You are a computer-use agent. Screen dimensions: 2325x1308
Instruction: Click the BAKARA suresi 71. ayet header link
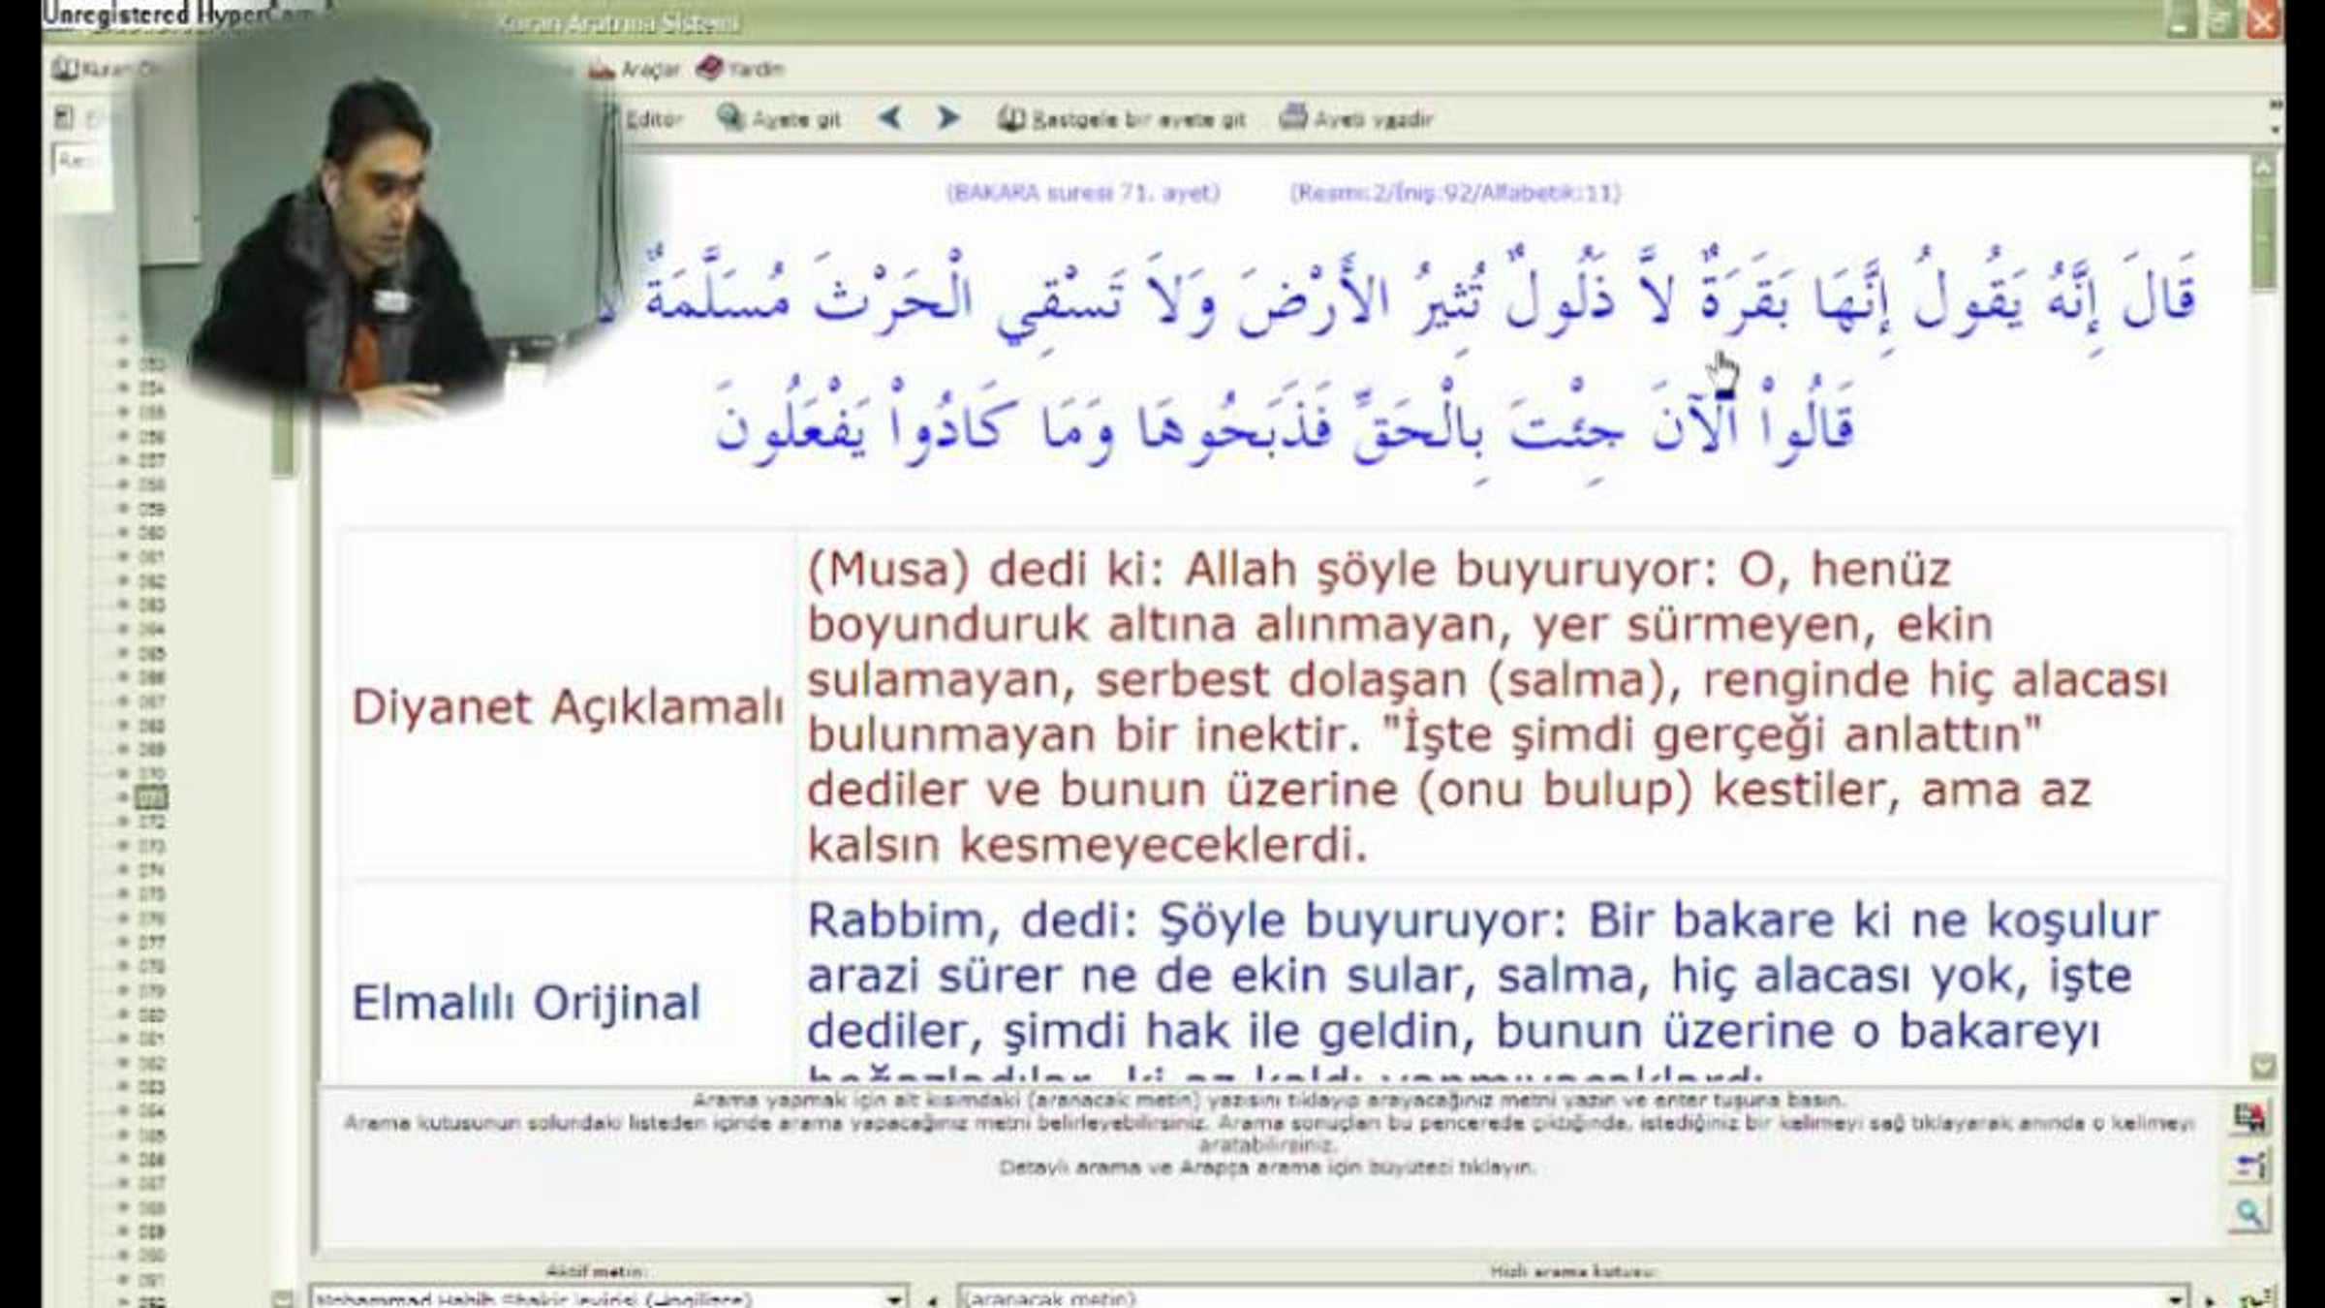(x=1083, y=193)
